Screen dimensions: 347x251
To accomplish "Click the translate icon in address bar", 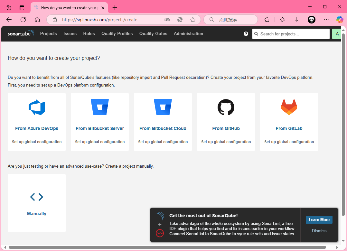I will pos(167,20).
